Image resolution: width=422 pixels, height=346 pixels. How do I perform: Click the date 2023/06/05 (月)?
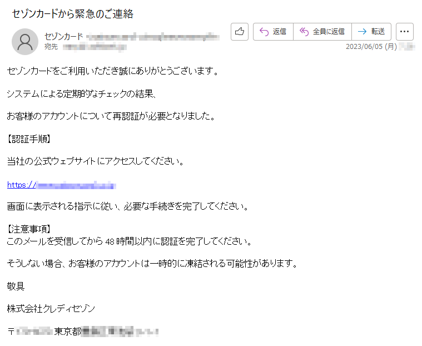[371, 47]
